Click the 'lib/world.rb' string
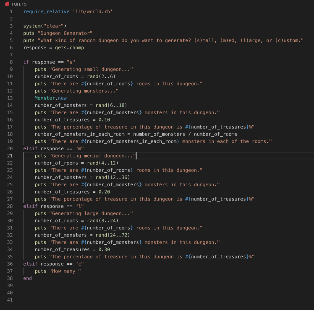Viewport: 314px width, 310px height. [x=92, y=12]
